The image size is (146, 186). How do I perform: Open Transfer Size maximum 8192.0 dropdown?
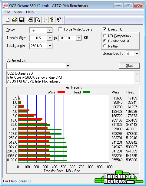pyautogui.click(x=79, y=38)
